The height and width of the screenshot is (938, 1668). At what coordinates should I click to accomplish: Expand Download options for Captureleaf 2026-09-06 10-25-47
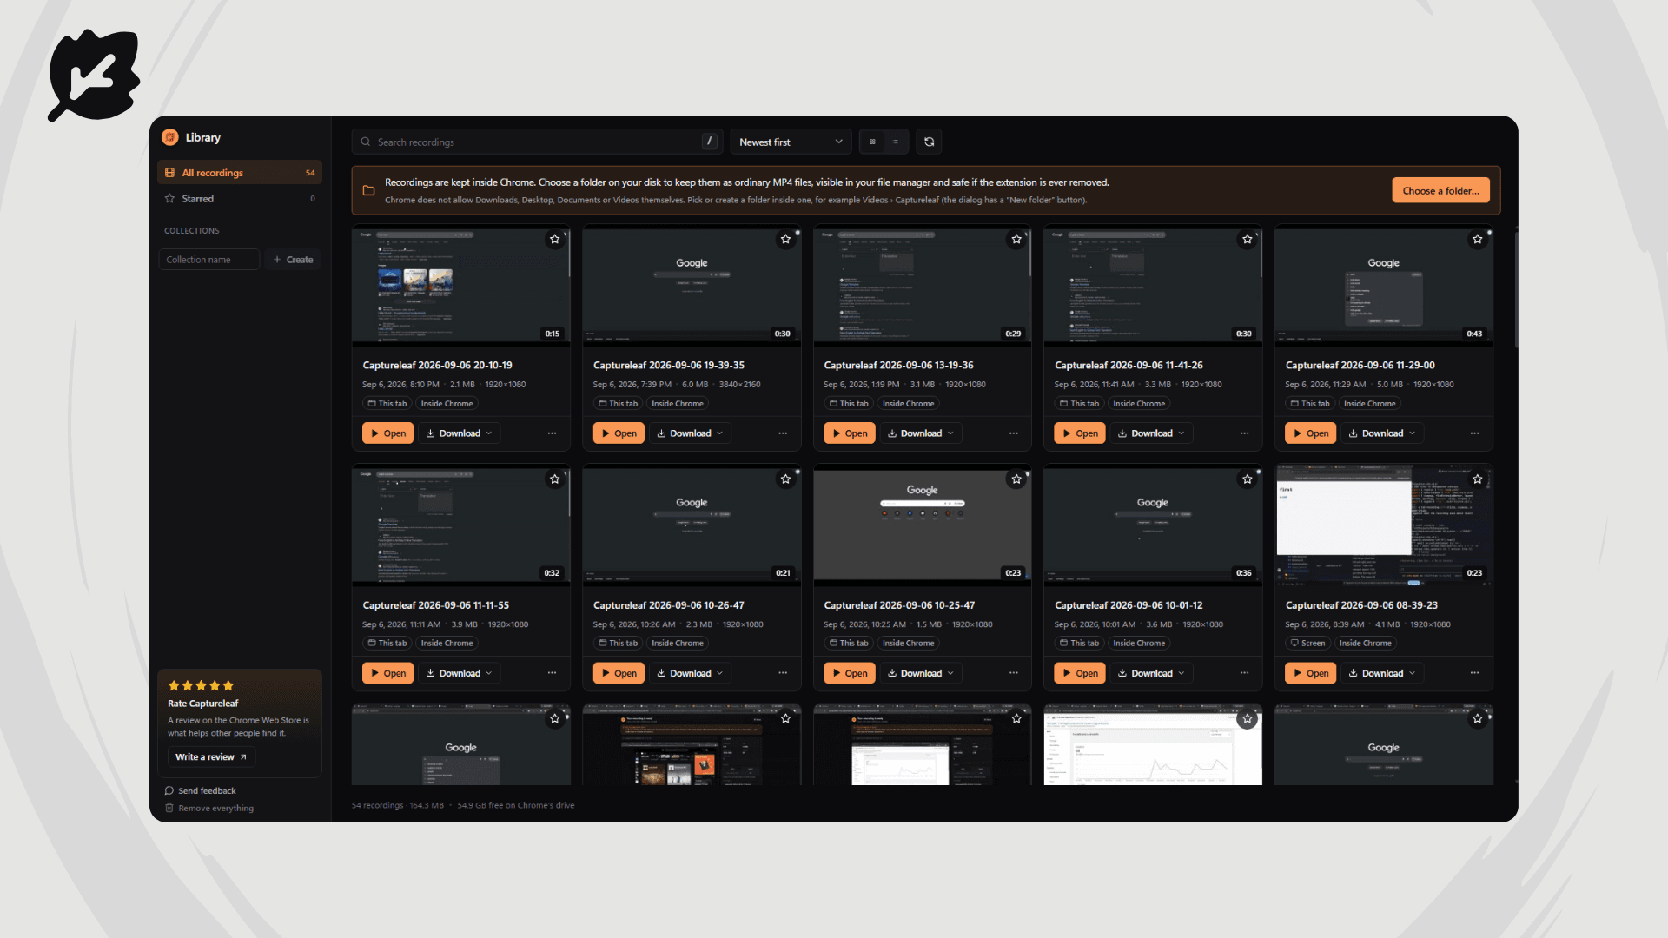pos(921,673)
